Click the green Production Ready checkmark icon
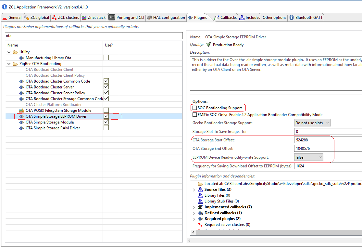This screenshot has width=362, height=248. click(208, 45)
